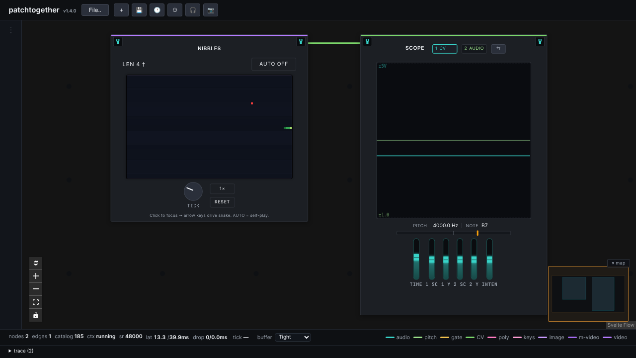Click the camera snapshot icon

211,10
